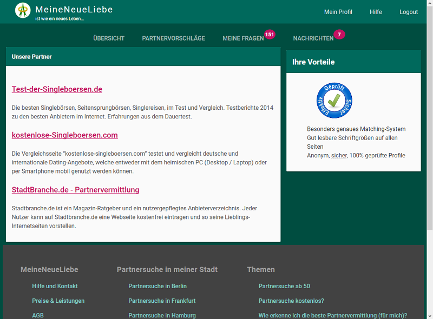Open Mein Profil in the header
The height and width of the screenshot is (319, 433).
(x=338, y=12)
